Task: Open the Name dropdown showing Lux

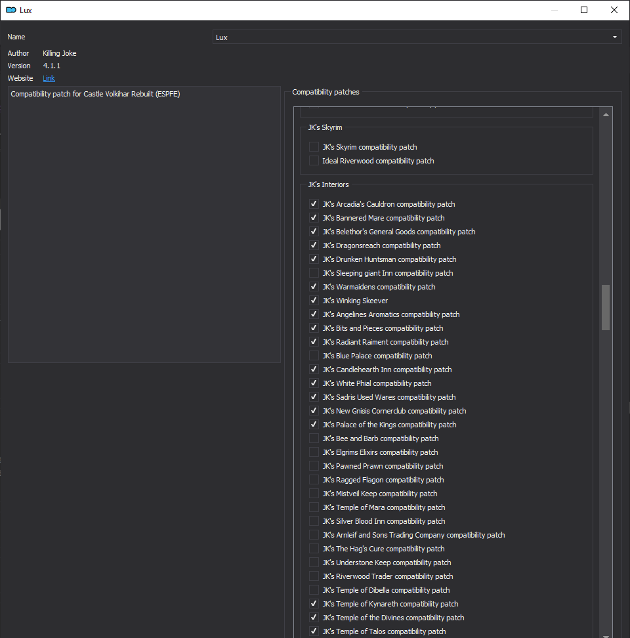Action: click(x=417, y=37)
